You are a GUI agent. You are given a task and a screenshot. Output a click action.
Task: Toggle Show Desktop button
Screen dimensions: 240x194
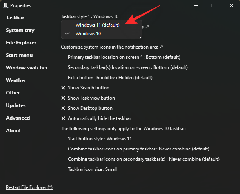(87, 108)
